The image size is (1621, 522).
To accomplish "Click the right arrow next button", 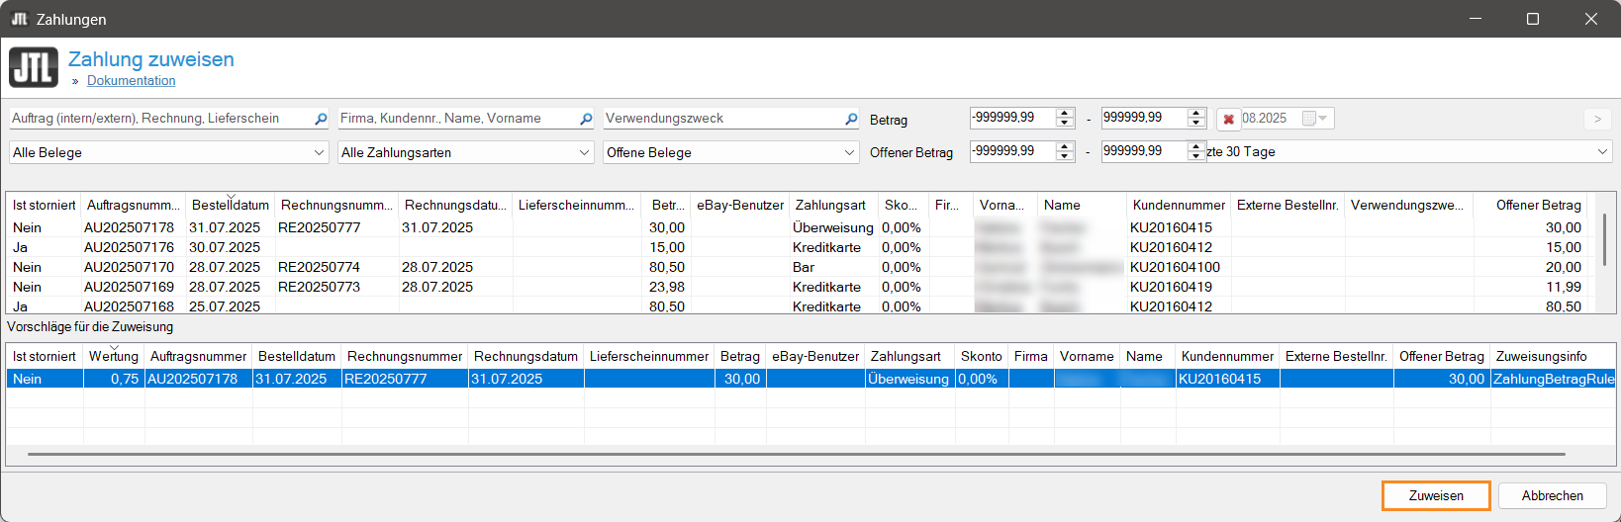I will pos(1596,120).
